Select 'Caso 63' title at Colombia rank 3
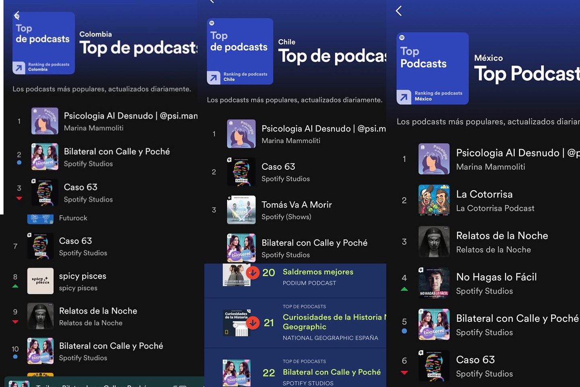Viewport: 580px width, 387px height. (81, 187)
